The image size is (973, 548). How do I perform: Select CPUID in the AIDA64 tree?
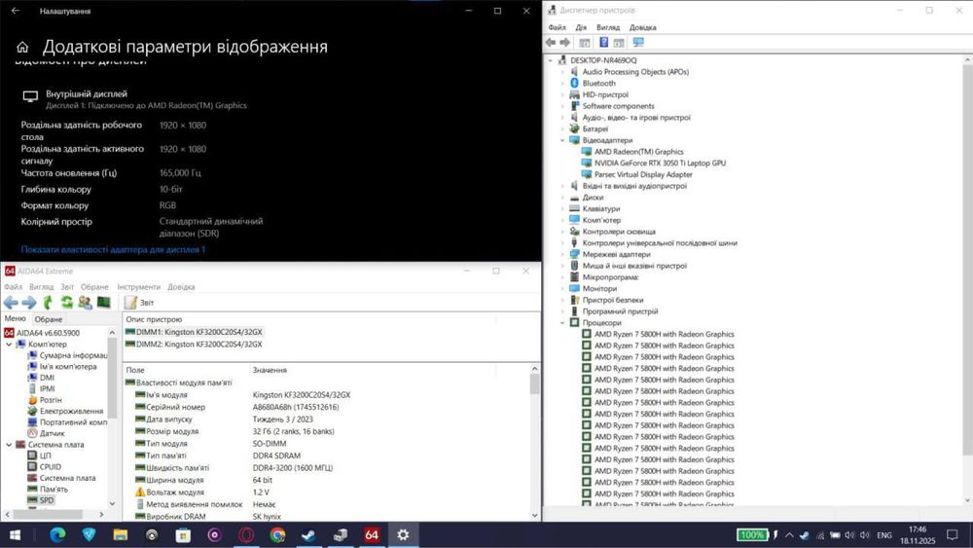pos(51,466)
